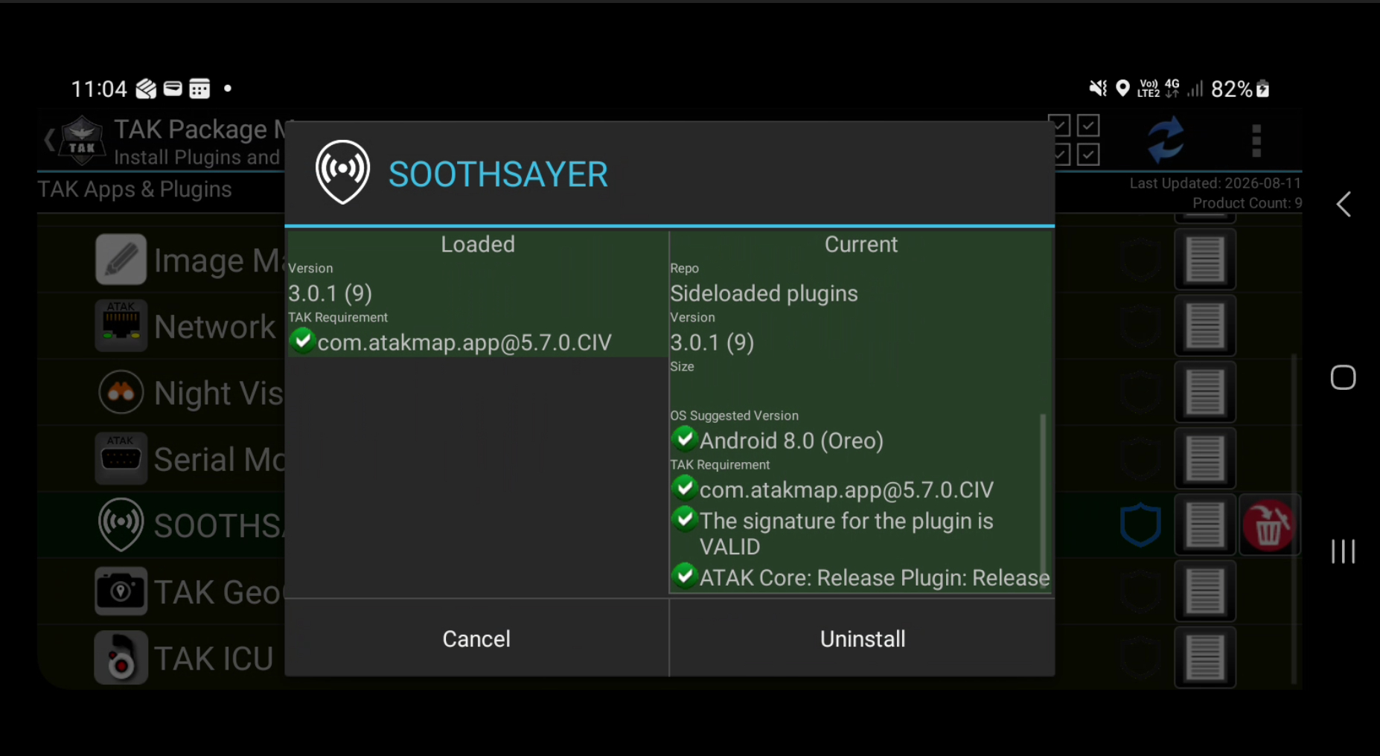Image resolution: width=1380 pixels, height=756 pixels.
Task: Tap the sync refresh arrows icon
Action: (1166, 140)
